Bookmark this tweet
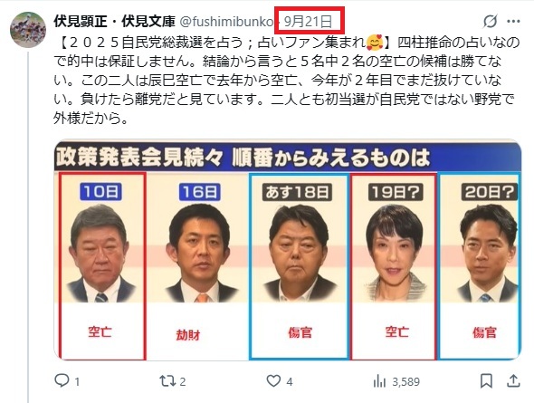The width and height of the screenshot is (534, 403). (x=486, y=381)
